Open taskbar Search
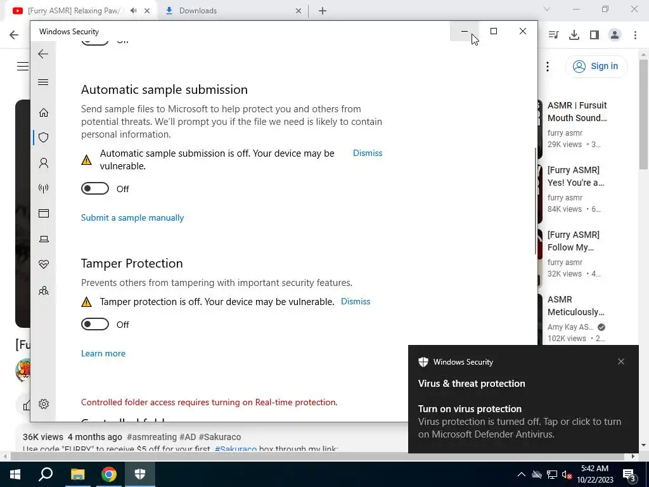 tap(46, 474)
